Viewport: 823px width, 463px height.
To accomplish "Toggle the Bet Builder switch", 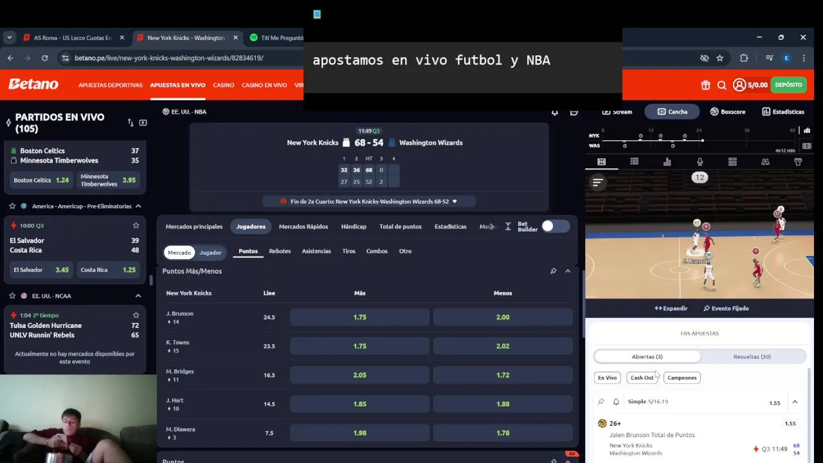I will click(556, 226).
